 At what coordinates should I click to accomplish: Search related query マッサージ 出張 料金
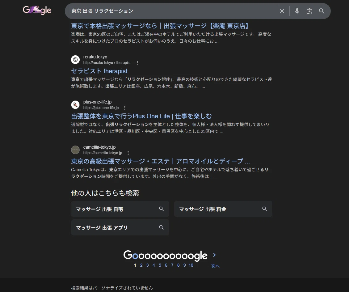[x=223, y=209]
